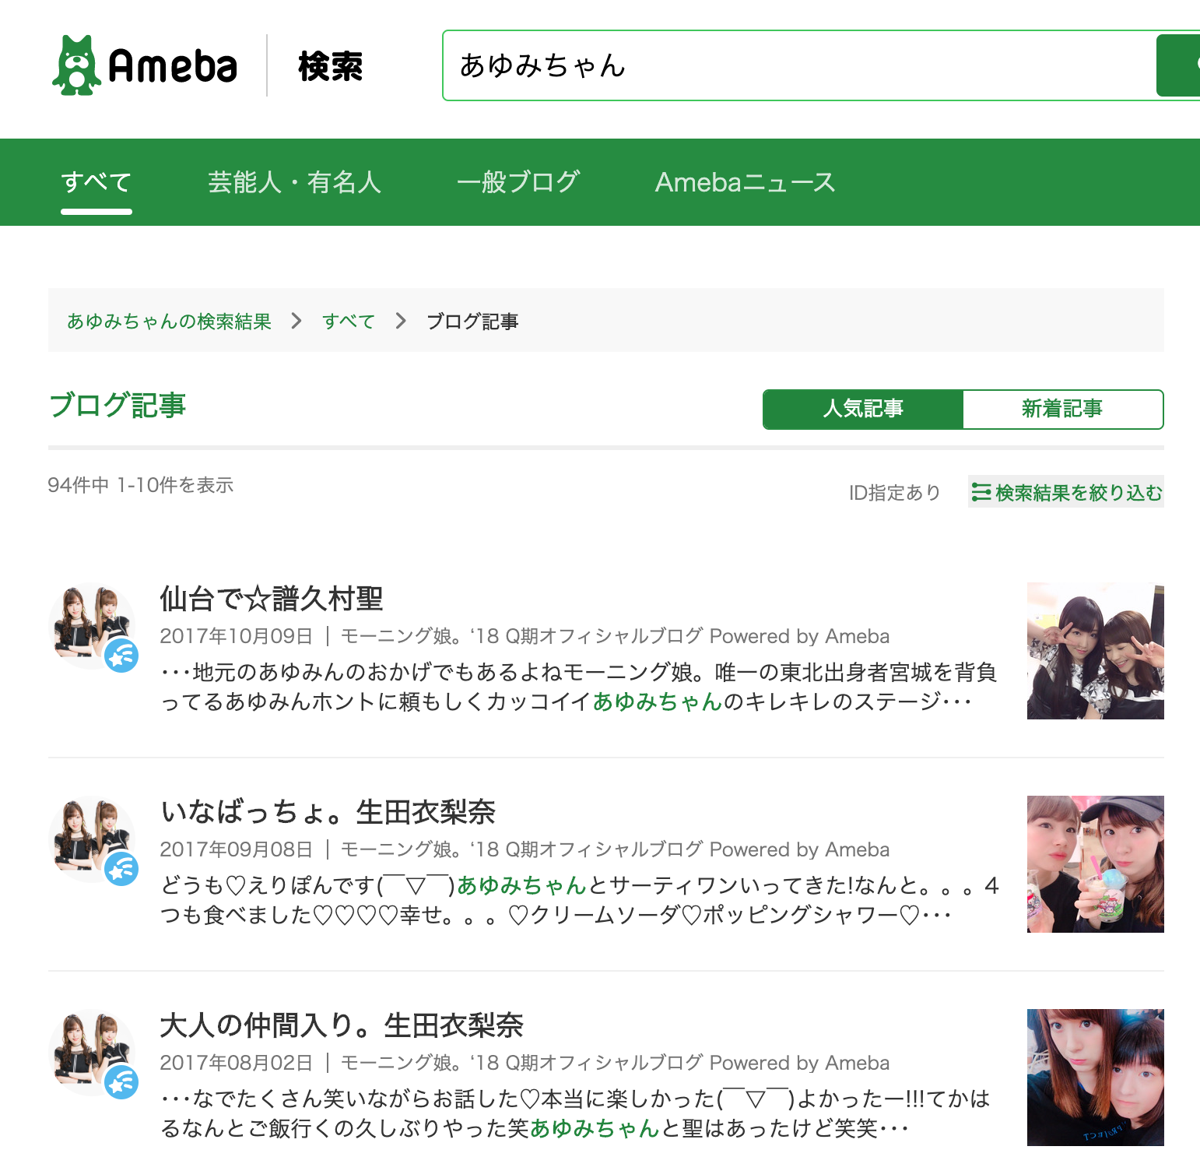Click the 94件中 1-10件を表示 count text
Image resolution: width=1200 pixels, height=1171 pixels.
tap(141, 485)
